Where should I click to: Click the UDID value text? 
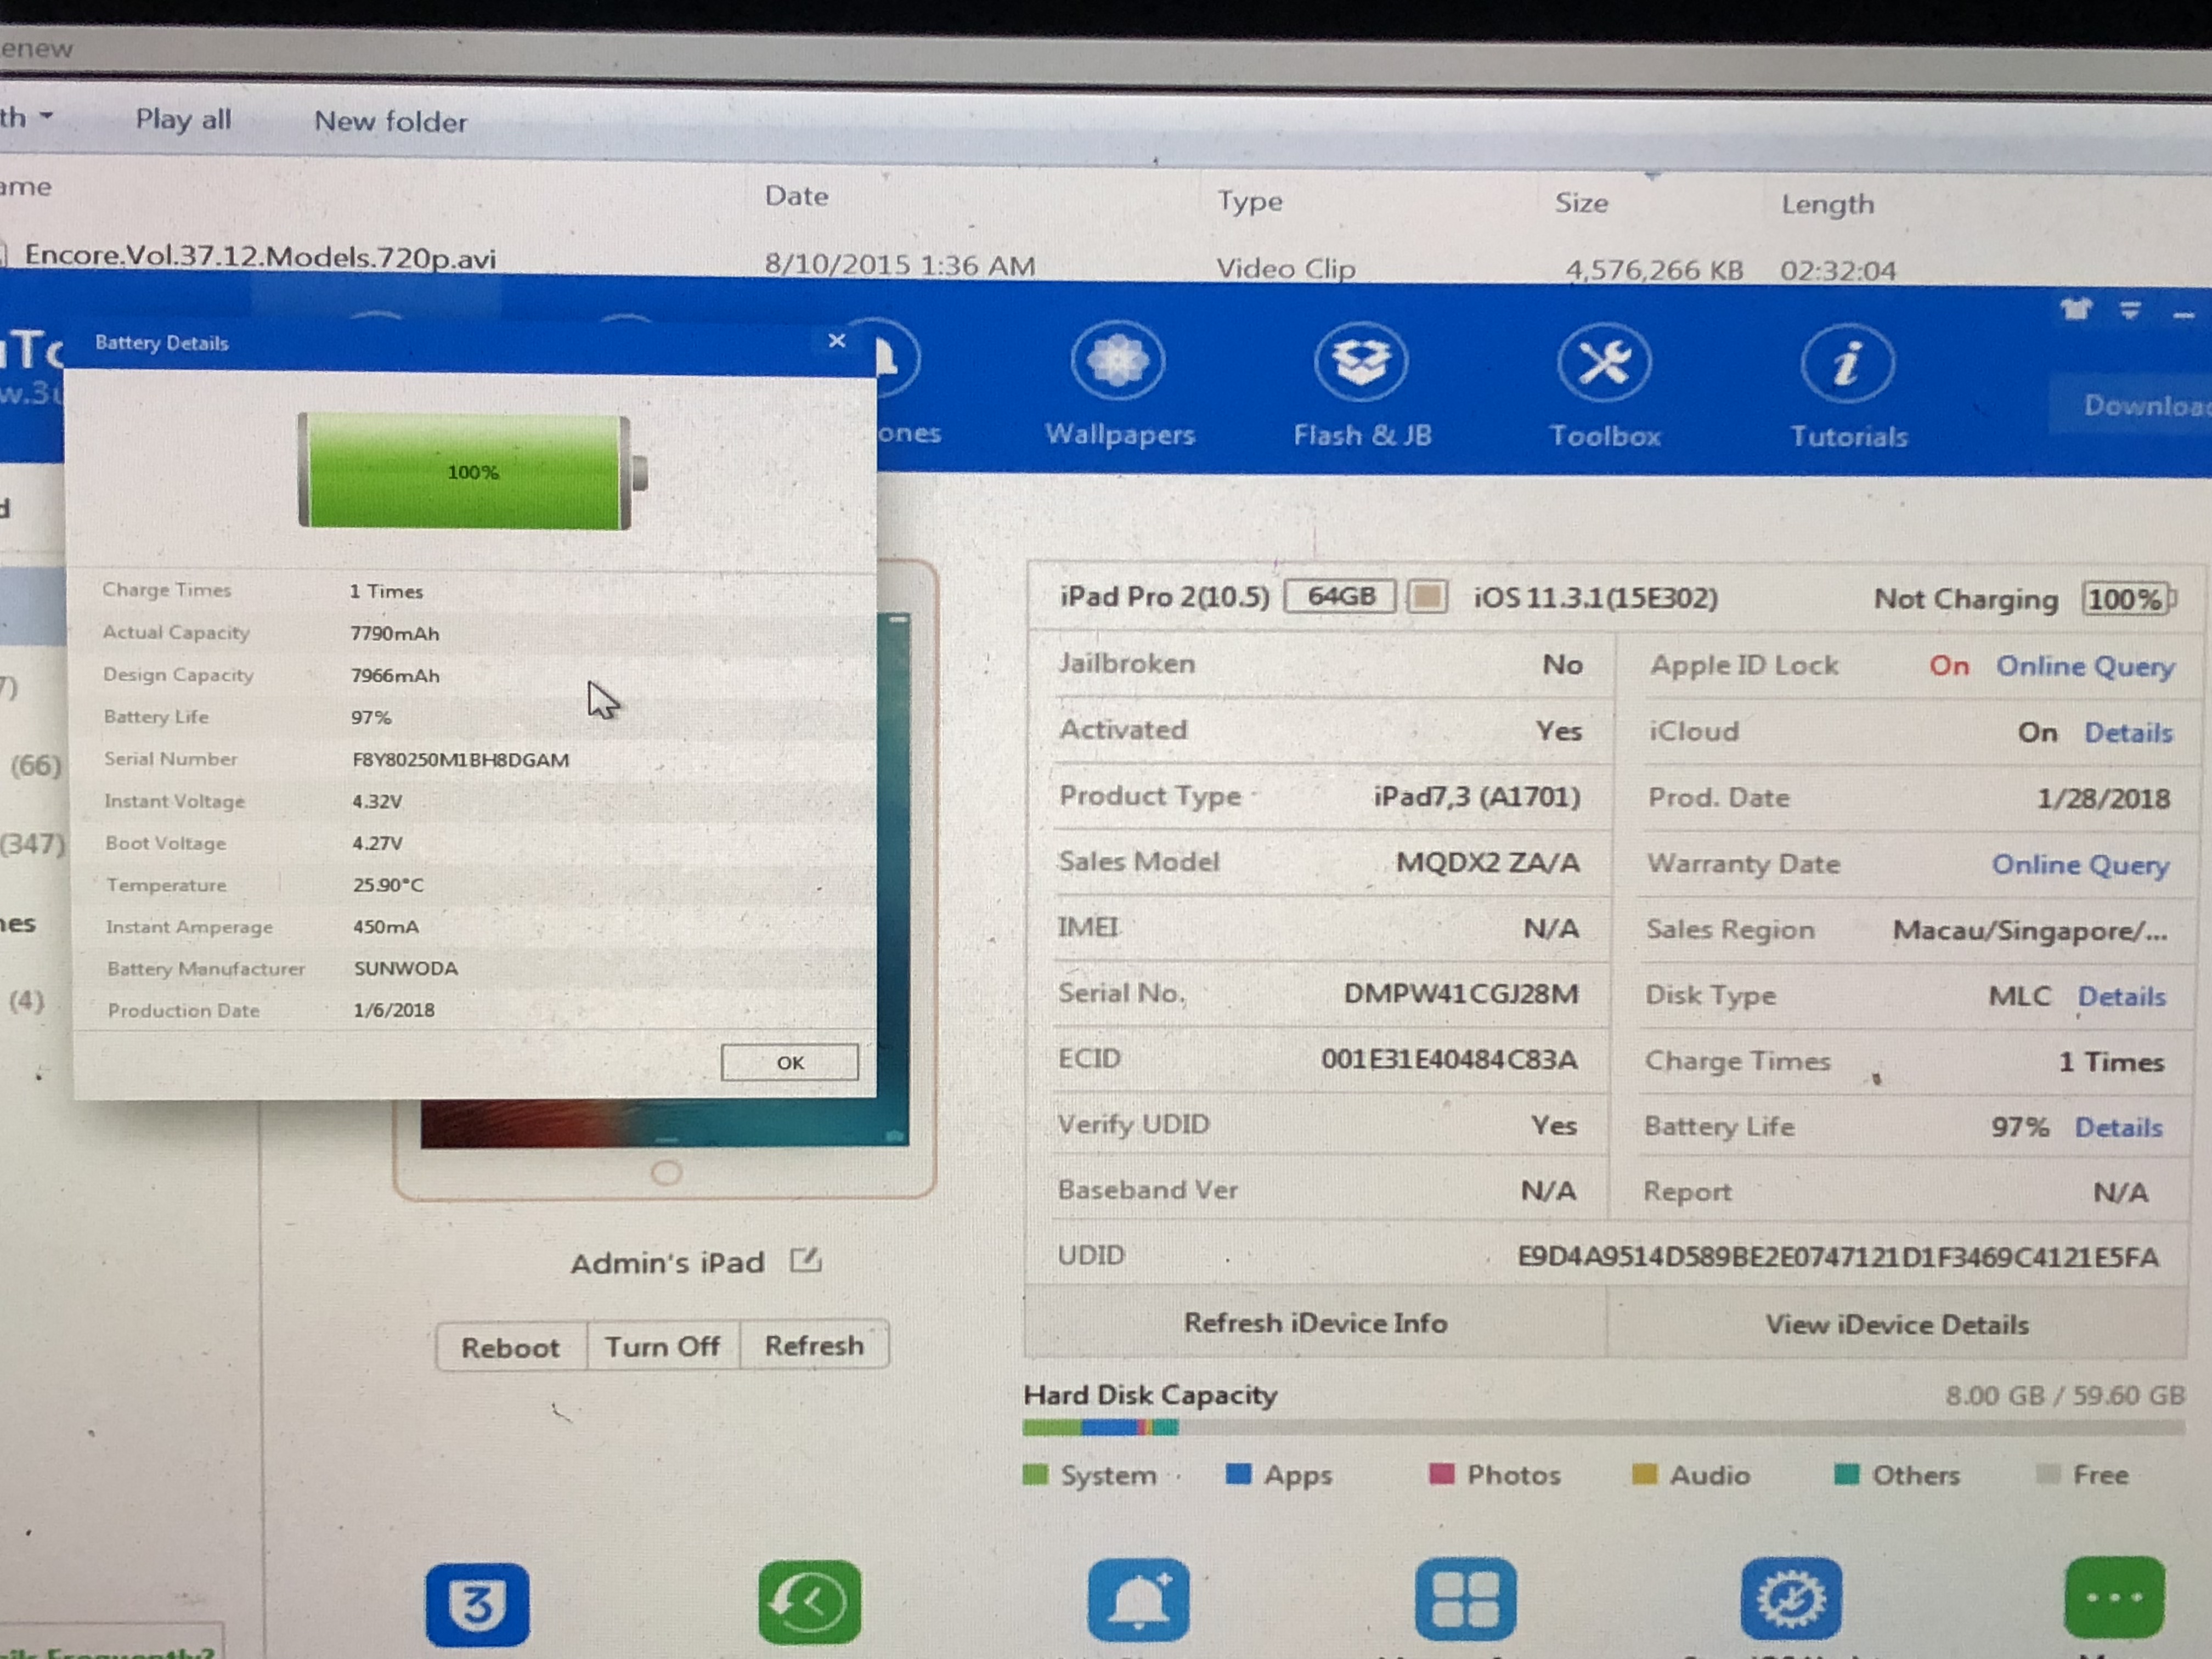pos(1838,1257)
